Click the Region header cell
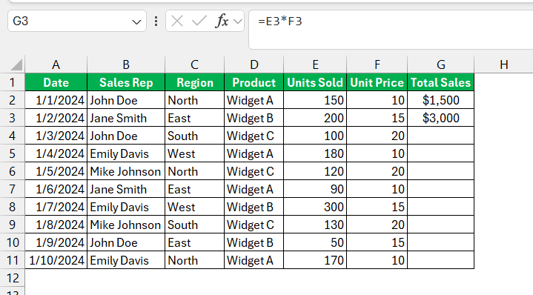The image size is (533, 295). tap(194, 82)
